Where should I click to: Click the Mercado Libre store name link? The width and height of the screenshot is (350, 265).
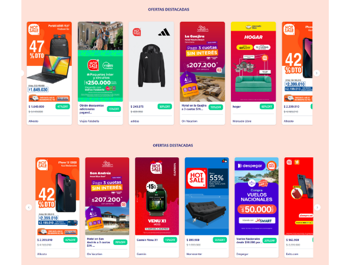[242, 121]
